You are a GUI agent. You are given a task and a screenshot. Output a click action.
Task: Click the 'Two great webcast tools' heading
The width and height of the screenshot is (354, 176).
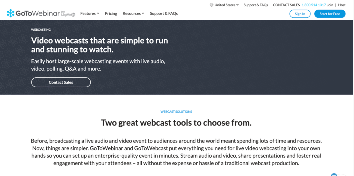(x=176, y=123)
